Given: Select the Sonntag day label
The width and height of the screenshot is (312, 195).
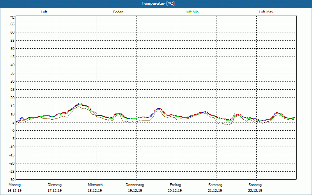Looking at the screenshot, I should (255, 185).
